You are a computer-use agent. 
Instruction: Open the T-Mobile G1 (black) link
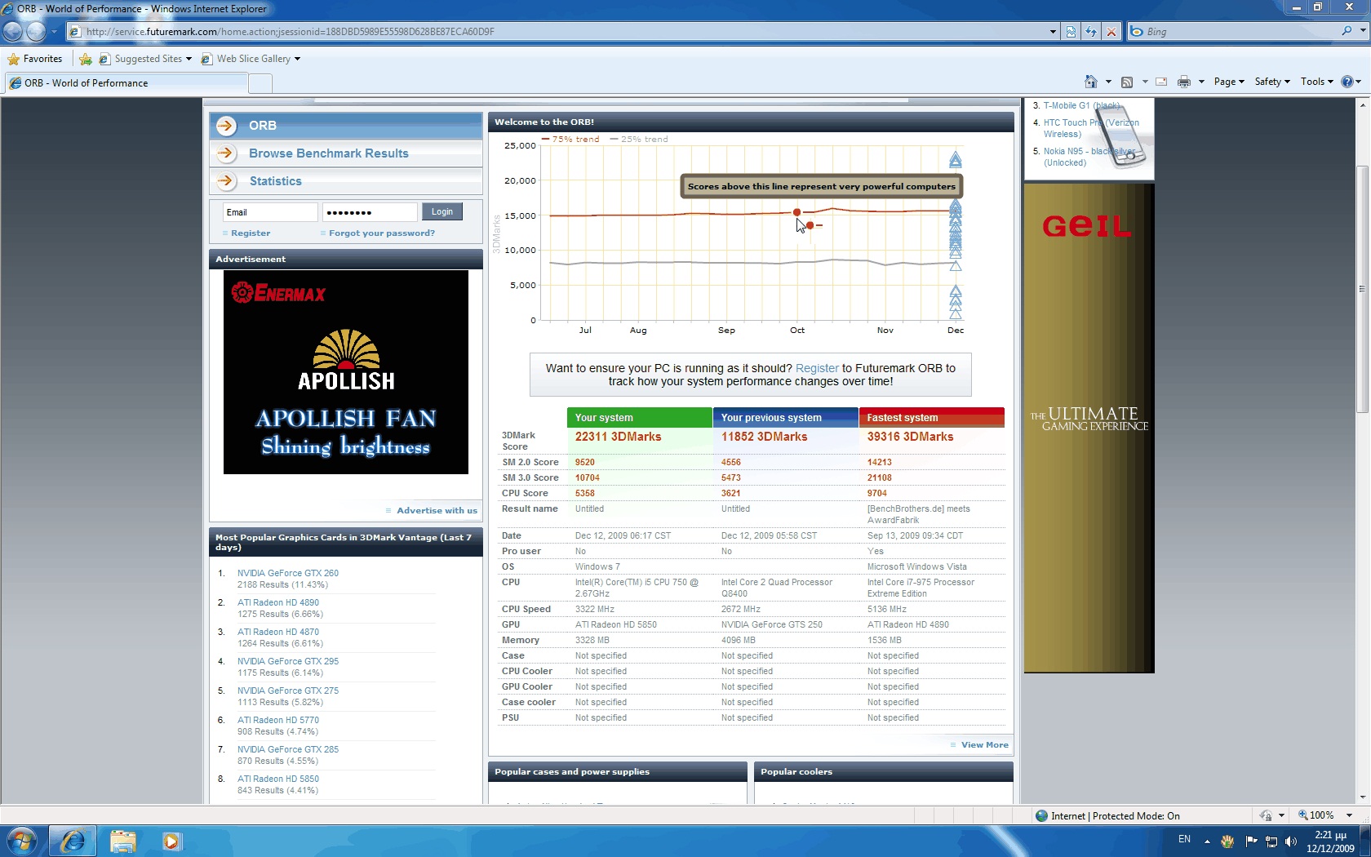coord(1082,106)
